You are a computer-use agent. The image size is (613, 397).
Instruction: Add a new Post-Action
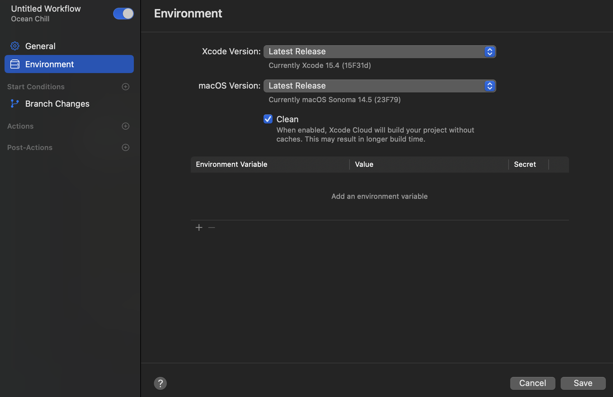click(x=125, y=147)
